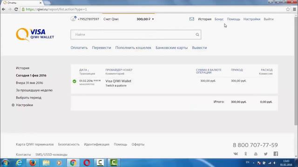
Task: Click the green success status icon
Action: [74, 81]
